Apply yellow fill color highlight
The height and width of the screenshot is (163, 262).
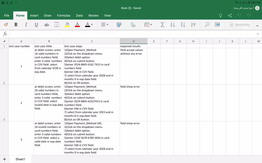[67, 25]
